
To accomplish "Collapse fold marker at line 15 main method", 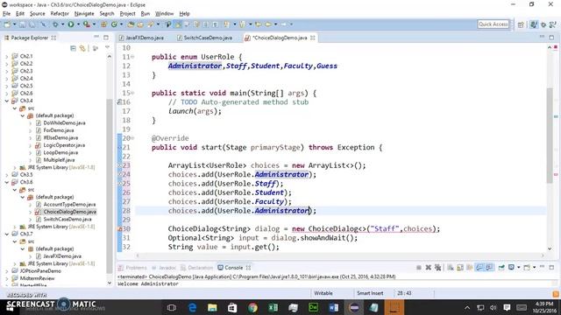I will tap(132, 93).
